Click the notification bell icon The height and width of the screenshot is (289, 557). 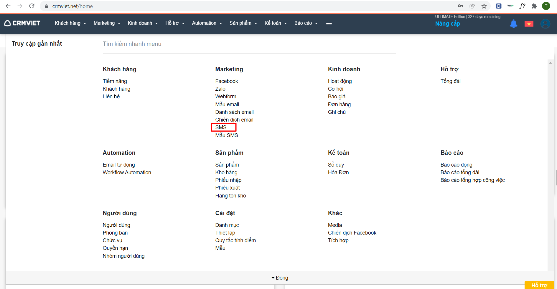pos(513,24)
